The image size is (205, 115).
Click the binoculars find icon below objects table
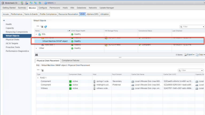tap(37, 55)
